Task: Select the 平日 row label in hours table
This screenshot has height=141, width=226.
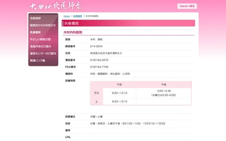Action: [97, 93]
